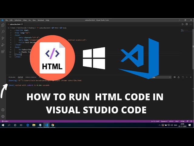Switch to the DEBUG CONSOLE tab
Screen dimensions: 194x146
click(x=31, y=77)
